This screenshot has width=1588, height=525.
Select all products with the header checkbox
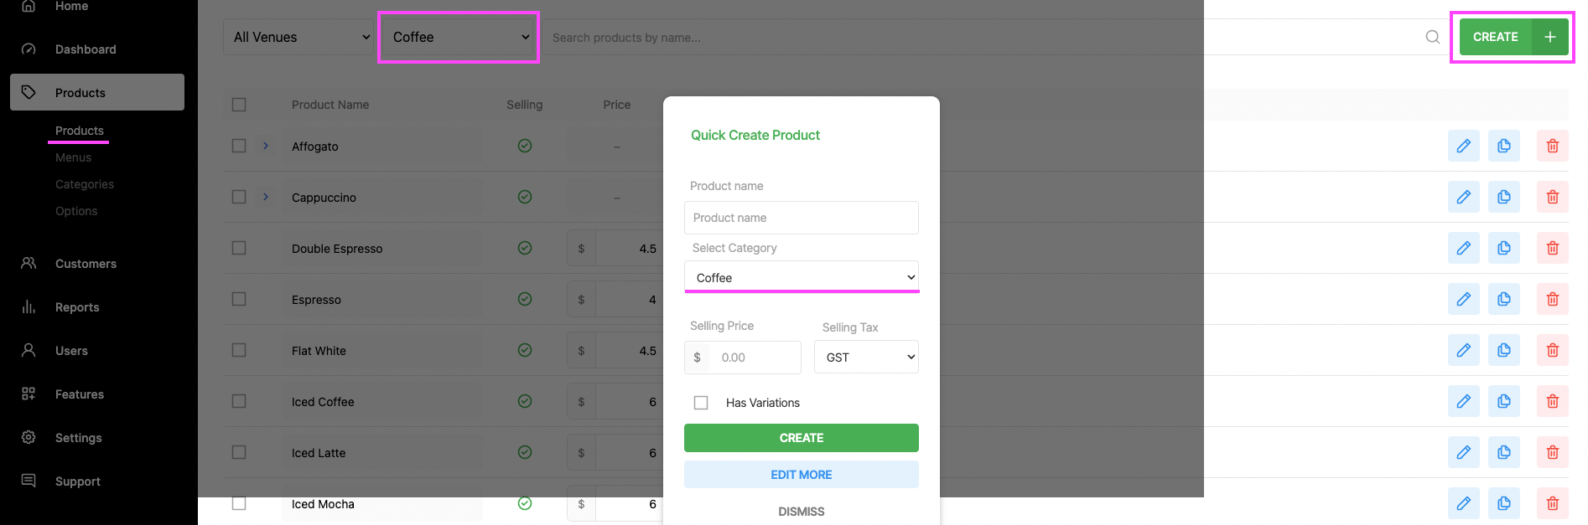pyautogui.click(x=239, y=105)
